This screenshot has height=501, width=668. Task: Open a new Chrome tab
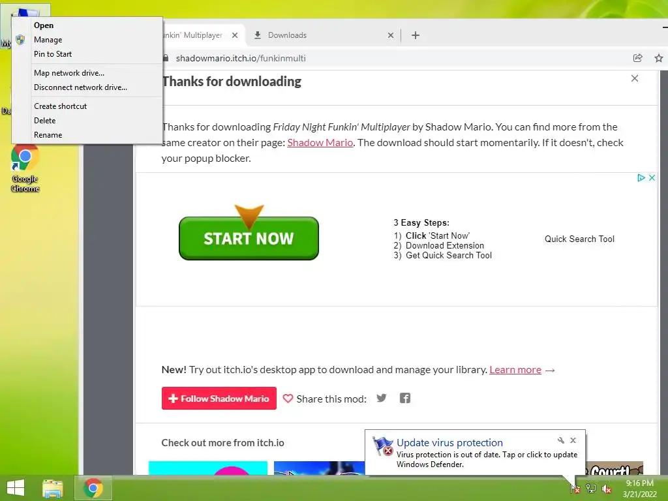point(416,35)
